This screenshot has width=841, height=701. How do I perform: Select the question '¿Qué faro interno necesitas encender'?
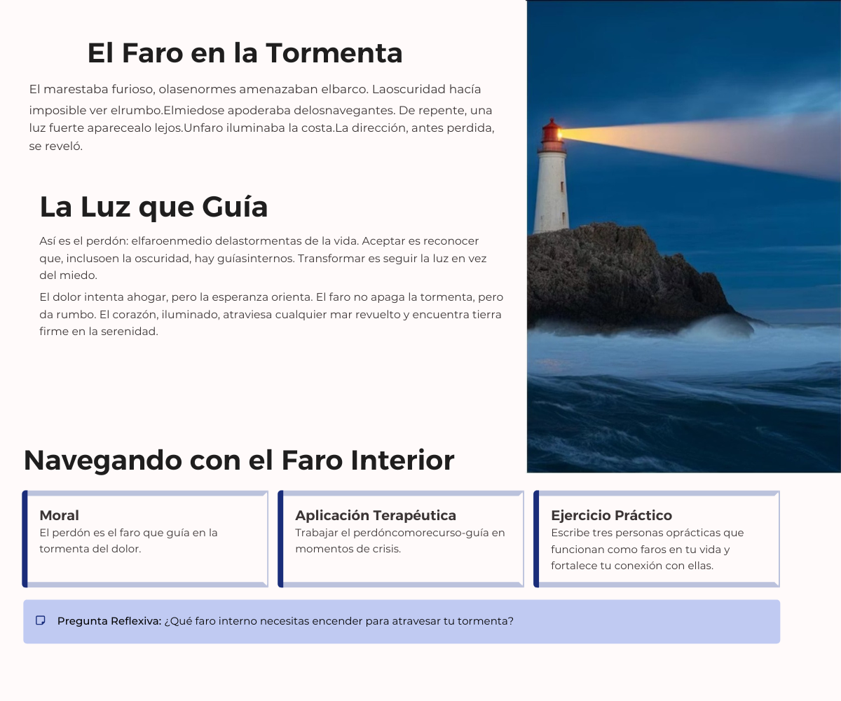click(339, 621)
